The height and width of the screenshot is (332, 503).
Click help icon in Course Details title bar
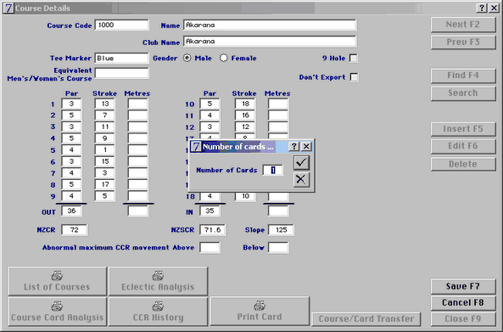(482, 8)
